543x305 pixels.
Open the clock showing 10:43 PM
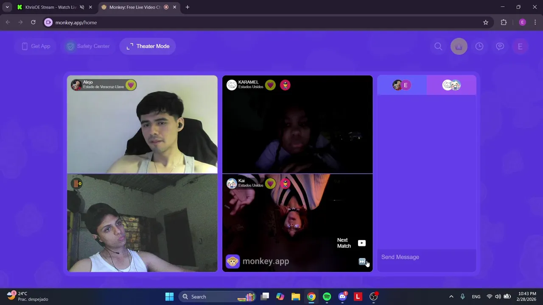point(527,297)
